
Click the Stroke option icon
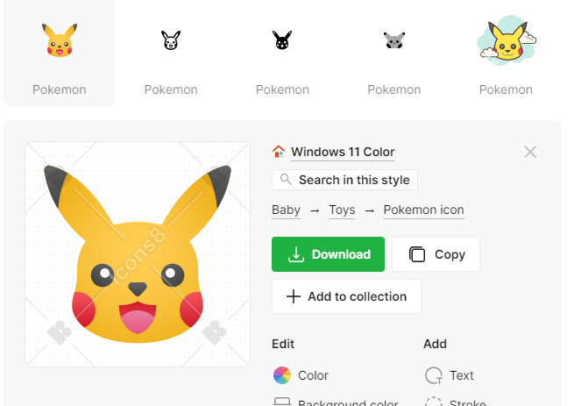(x=434, y=402)
